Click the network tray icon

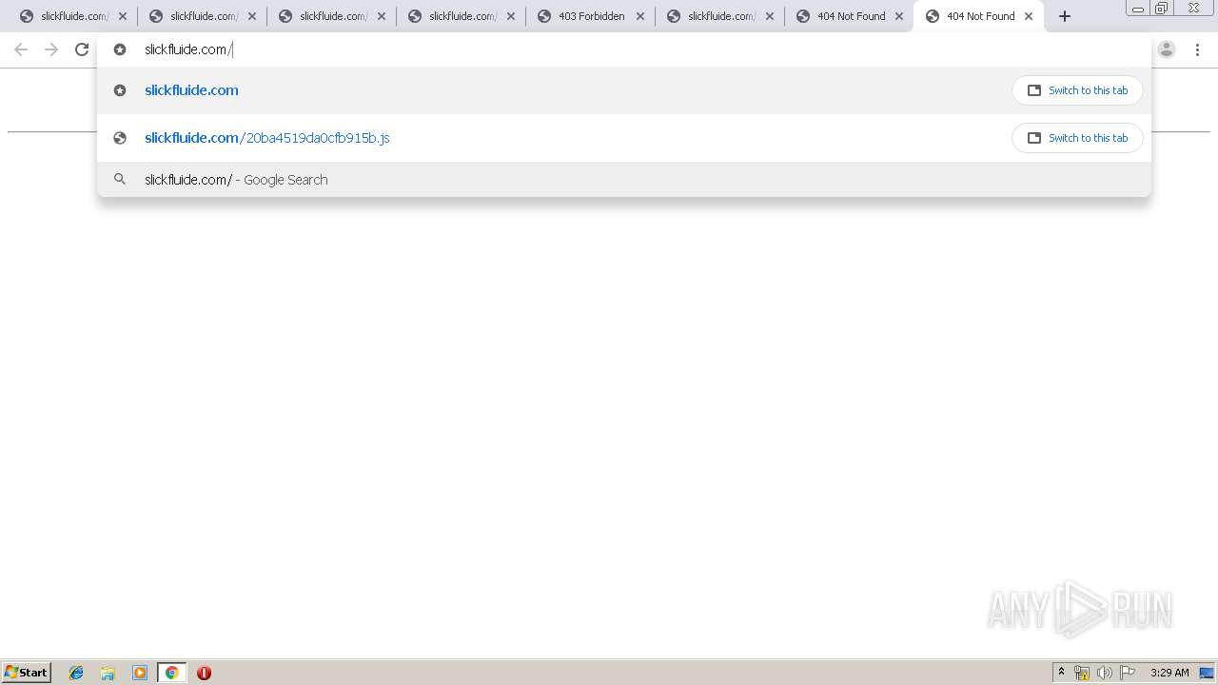[x=1082, y=673]
